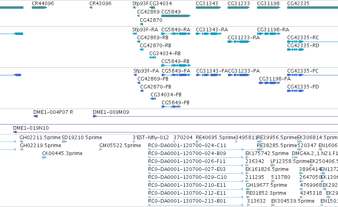This screenshot has width=338, height=207.
Task: Select the CG31343-RA transcript label
Action: click(x=212, y=29)
